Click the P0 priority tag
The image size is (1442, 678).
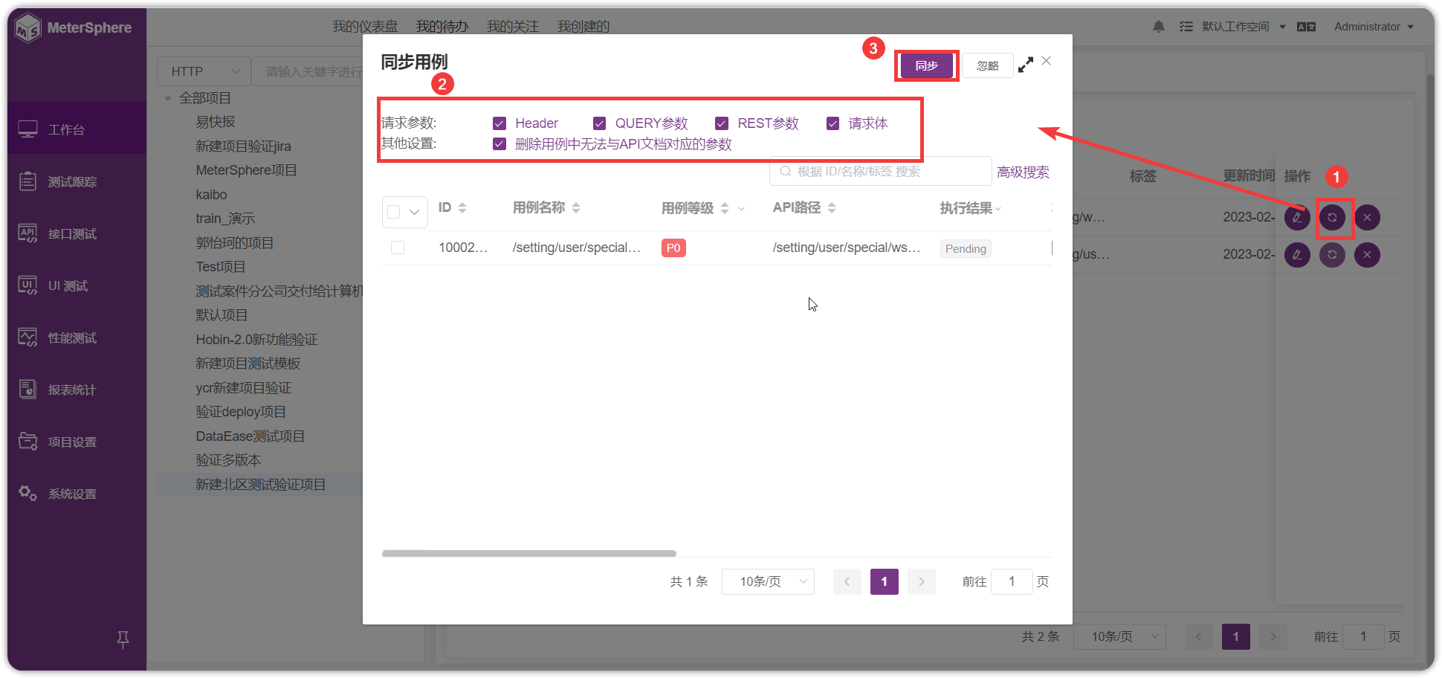click(673, 248)
